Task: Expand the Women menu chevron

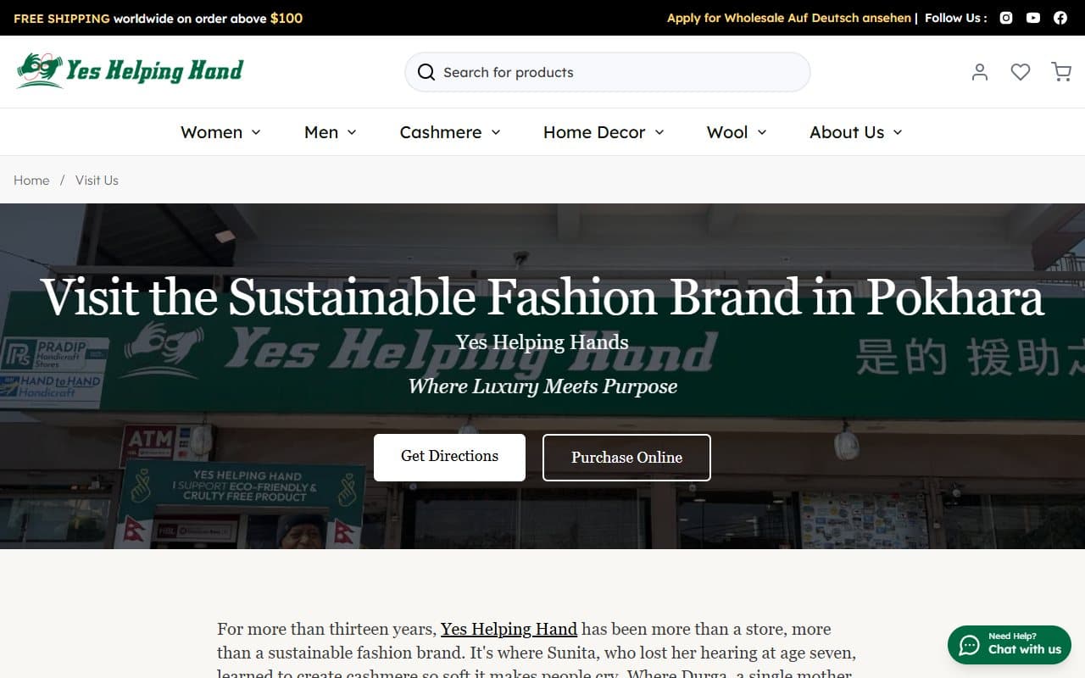Action: [x=256, y=132]
